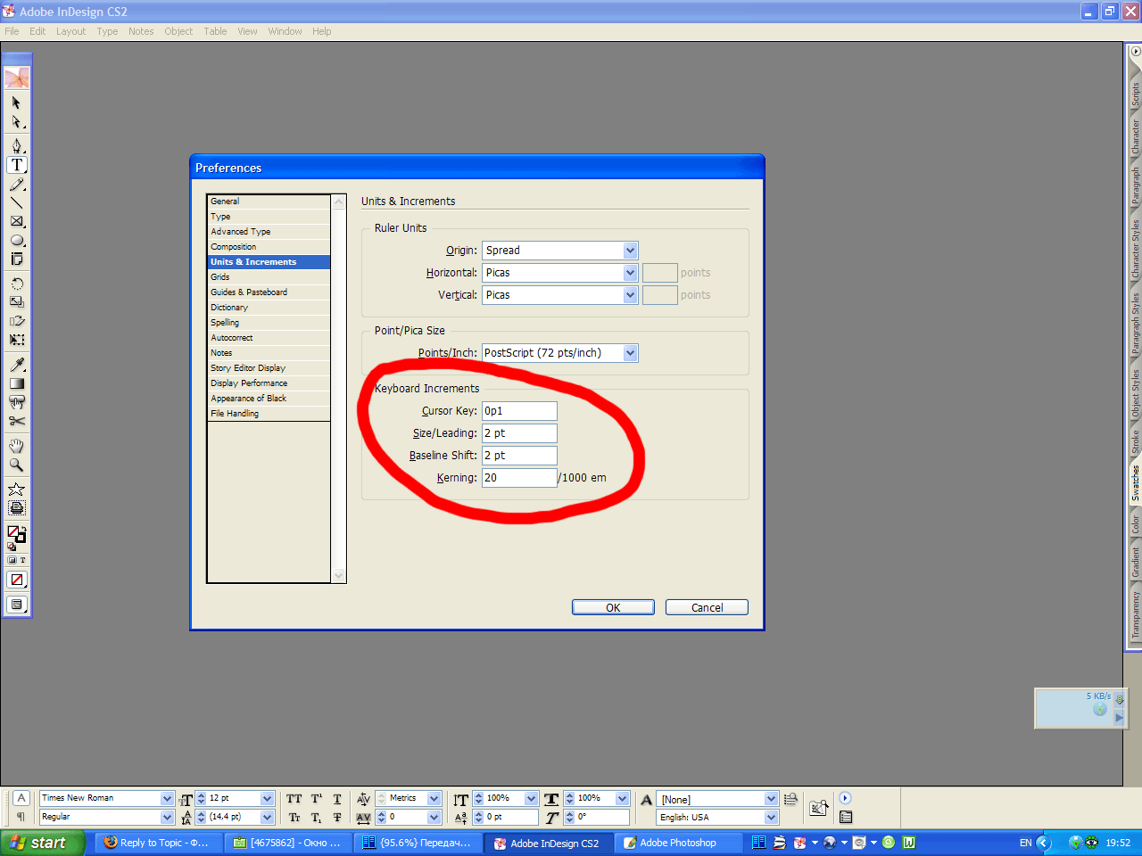The image size is (1142, 856).
Task: Click the Kerning increment input field
Action: click(519, 478)
